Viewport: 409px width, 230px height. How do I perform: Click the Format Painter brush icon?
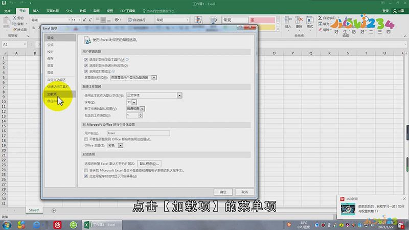15,30
